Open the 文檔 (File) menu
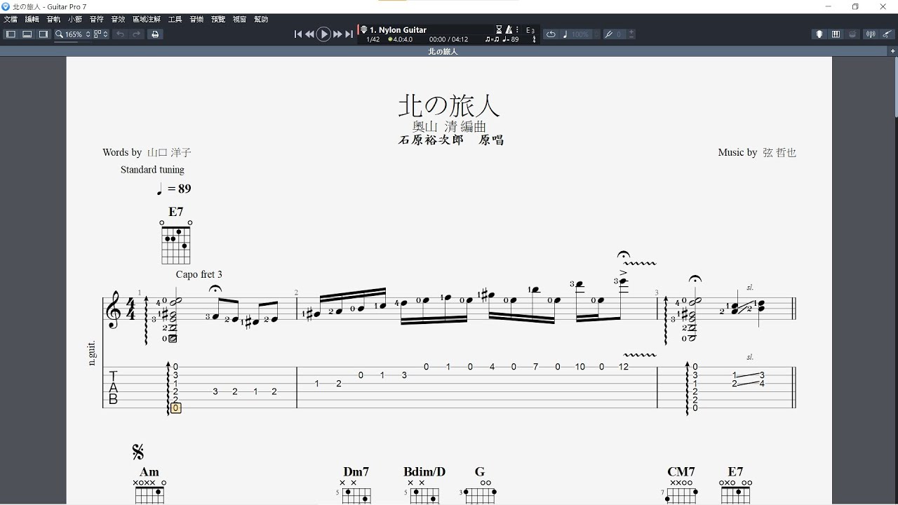The height and width of the screenshot is (505, 898). 11,20
